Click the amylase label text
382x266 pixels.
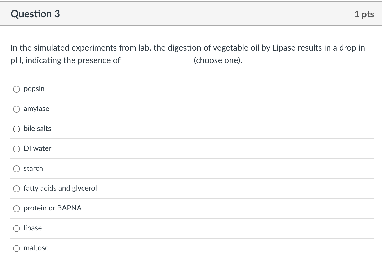tap(36, 109)
